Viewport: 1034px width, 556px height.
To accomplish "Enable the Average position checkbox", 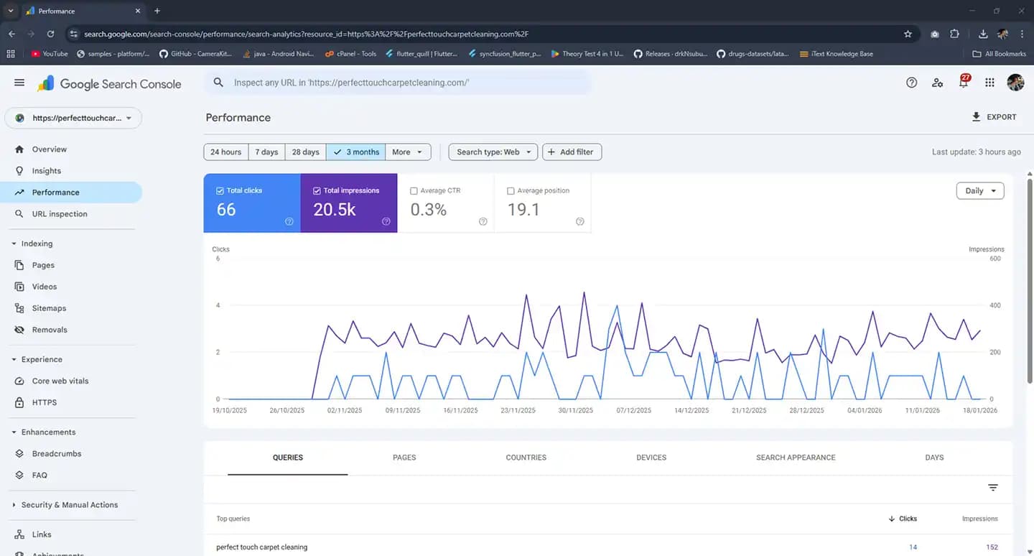I will 511,191.
